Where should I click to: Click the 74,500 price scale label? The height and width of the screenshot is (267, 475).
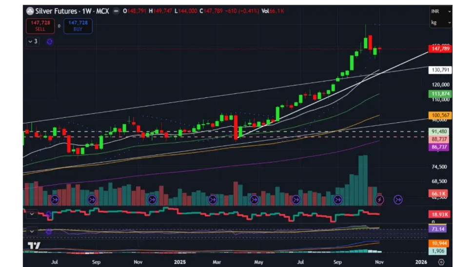pyautogui.click(x=439, y=167)
